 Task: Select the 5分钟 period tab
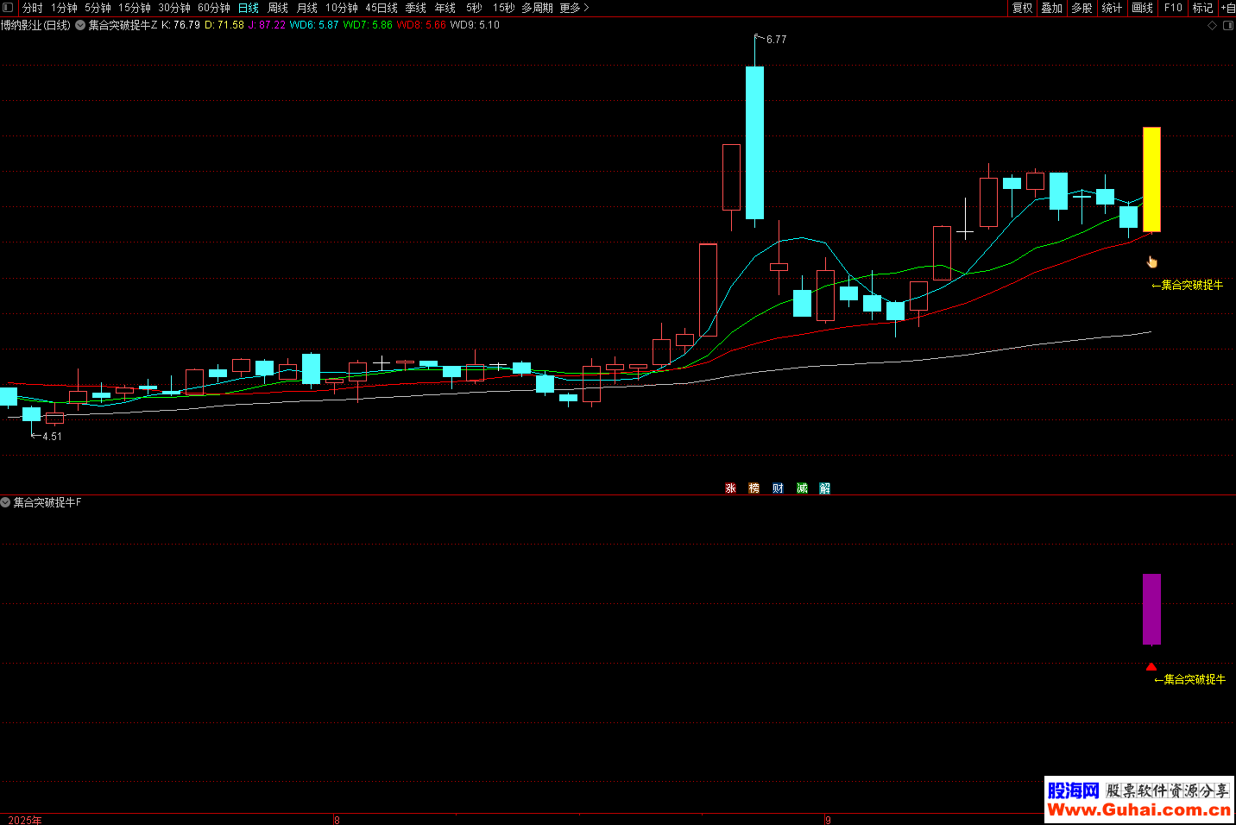click(x=98, y=8)
